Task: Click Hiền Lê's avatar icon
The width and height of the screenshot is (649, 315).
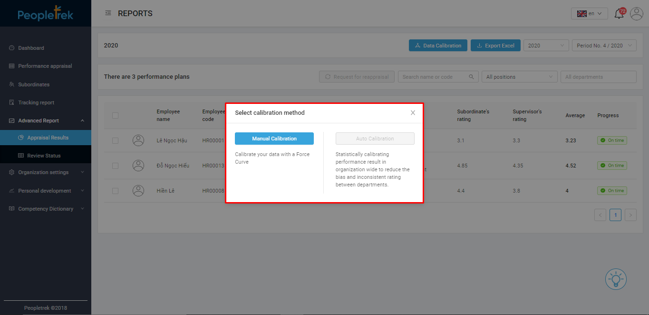Action: click(138, 191)
